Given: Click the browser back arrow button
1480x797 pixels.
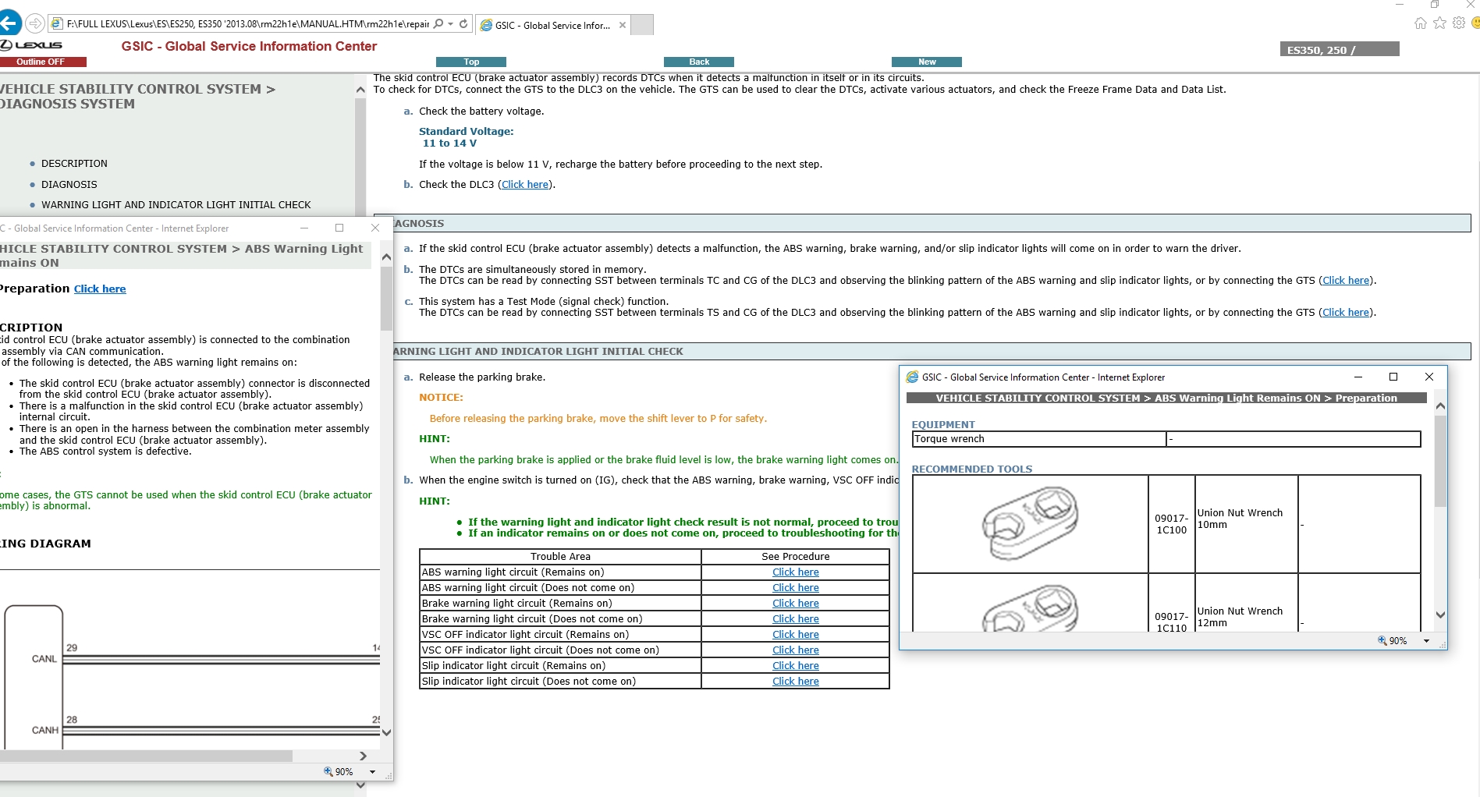Looking at the screenshot, I should coord(9,23).
